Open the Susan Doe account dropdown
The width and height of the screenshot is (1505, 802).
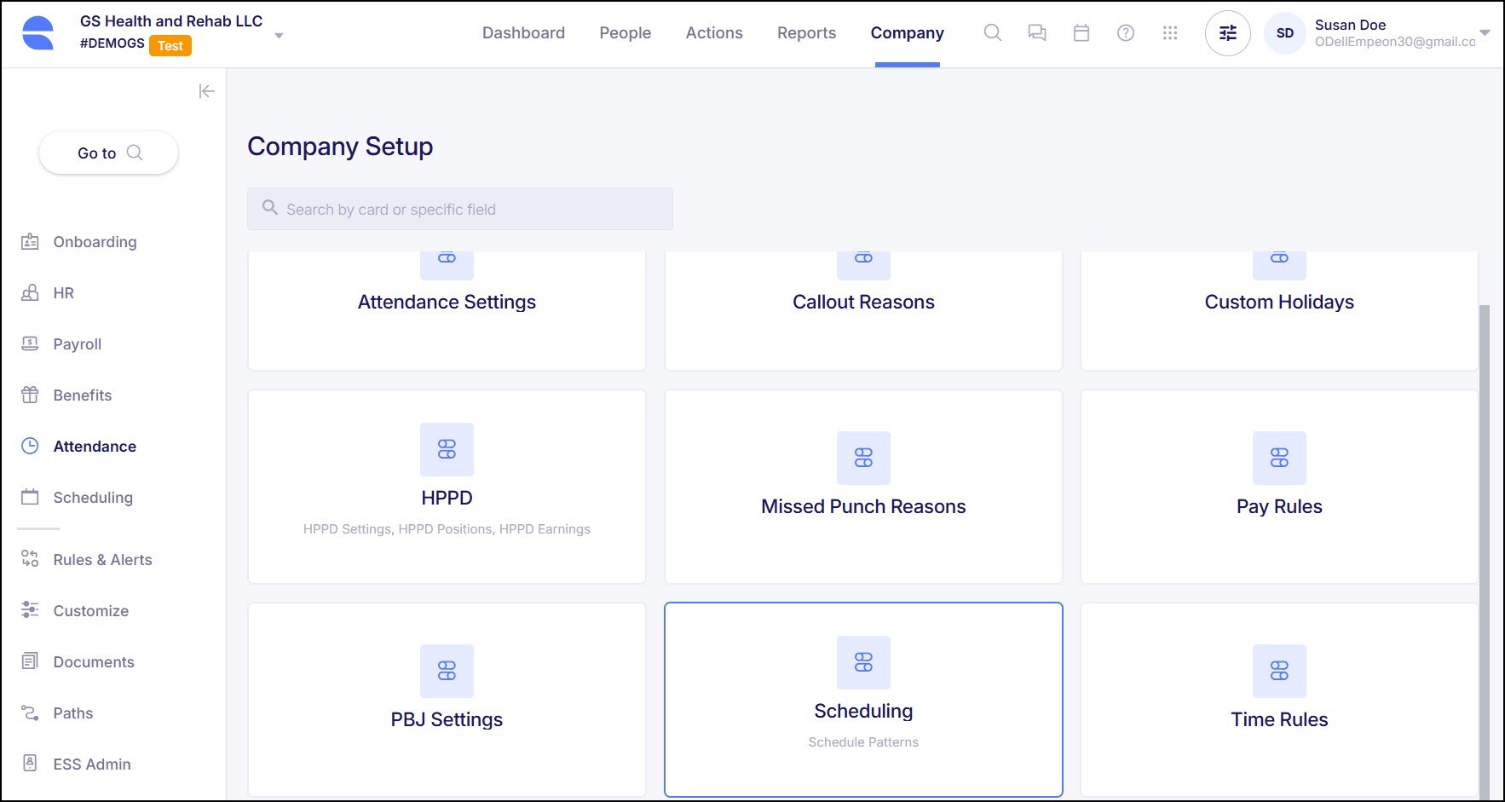[x=1485, y=33]
